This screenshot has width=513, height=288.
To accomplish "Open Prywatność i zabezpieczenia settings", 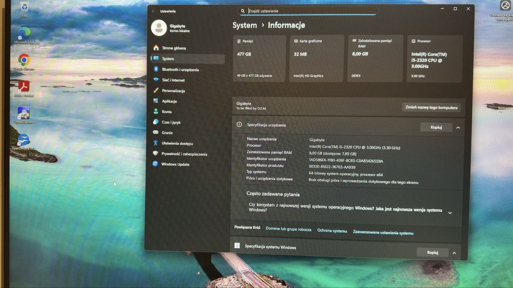I will [x=187, y=153].
